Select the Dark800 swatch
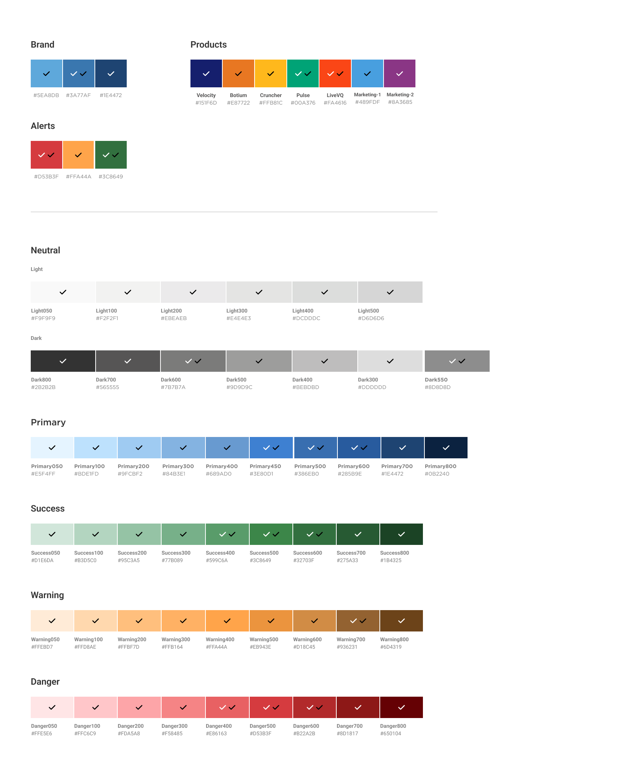 click(63, 361)
